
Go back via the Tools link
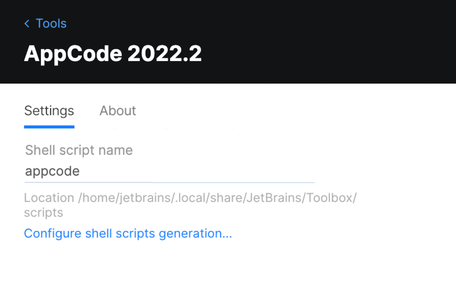(51, 23)
